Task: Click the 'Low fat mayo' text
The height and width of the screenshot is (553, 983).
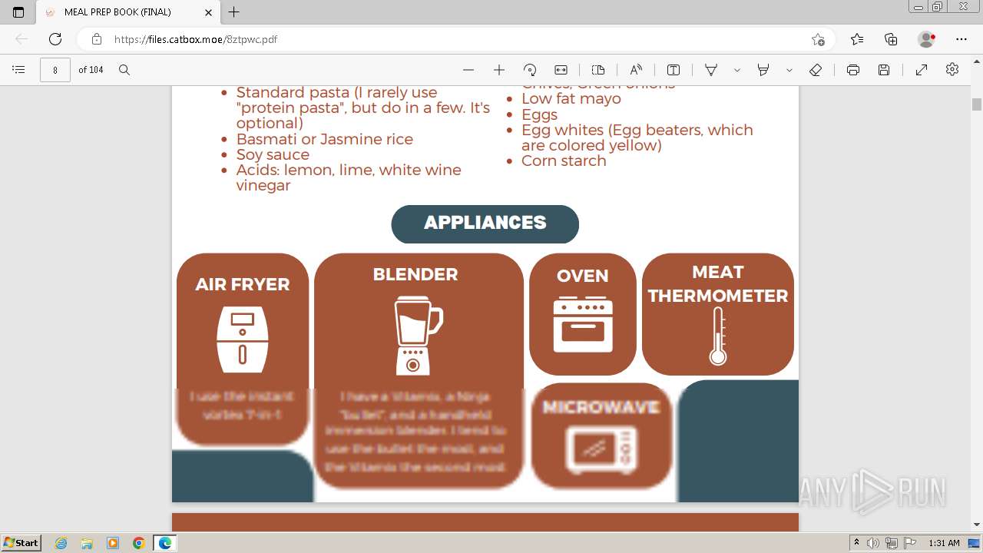Action: point(571,98)
